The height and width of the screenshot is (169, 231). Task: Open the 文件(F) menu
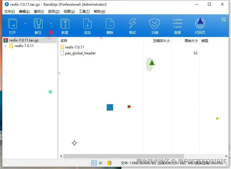[x=9, y=12]
